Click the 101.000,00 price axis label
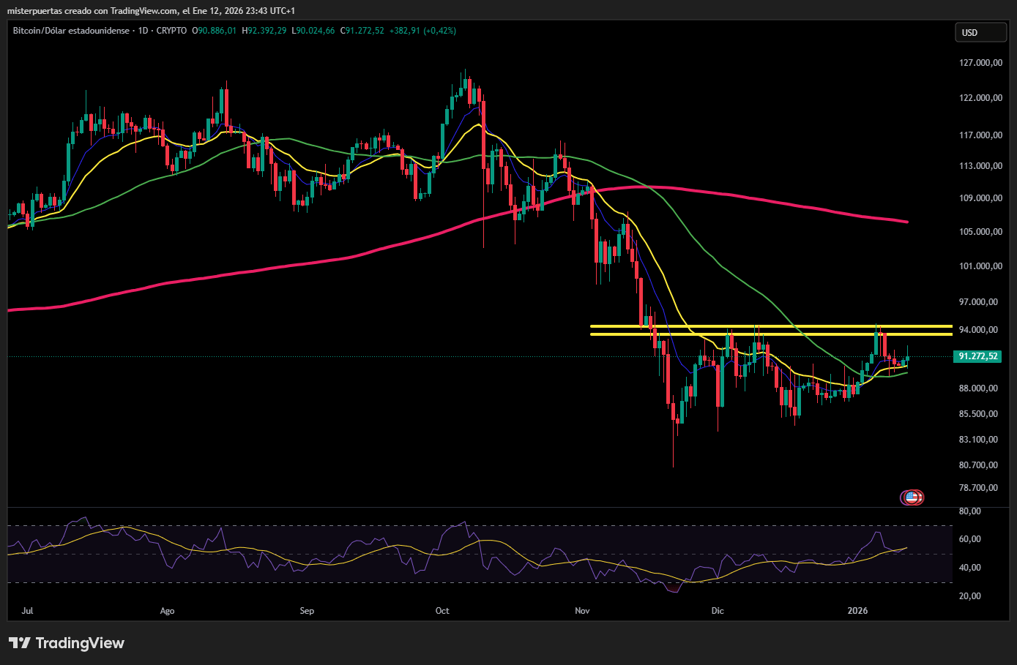Image resolution: width=1017 pixels, height=665 pixels. 980,266
